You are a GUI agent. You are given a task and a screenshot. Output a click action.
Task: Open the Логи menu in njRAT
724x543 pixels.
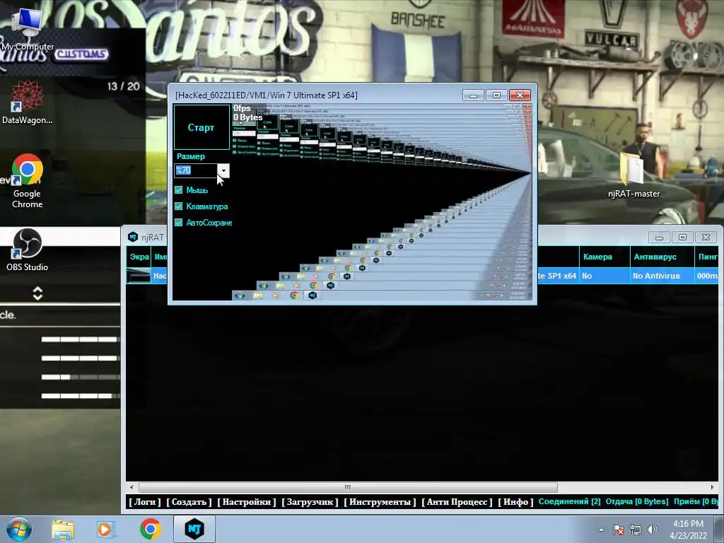144,502
